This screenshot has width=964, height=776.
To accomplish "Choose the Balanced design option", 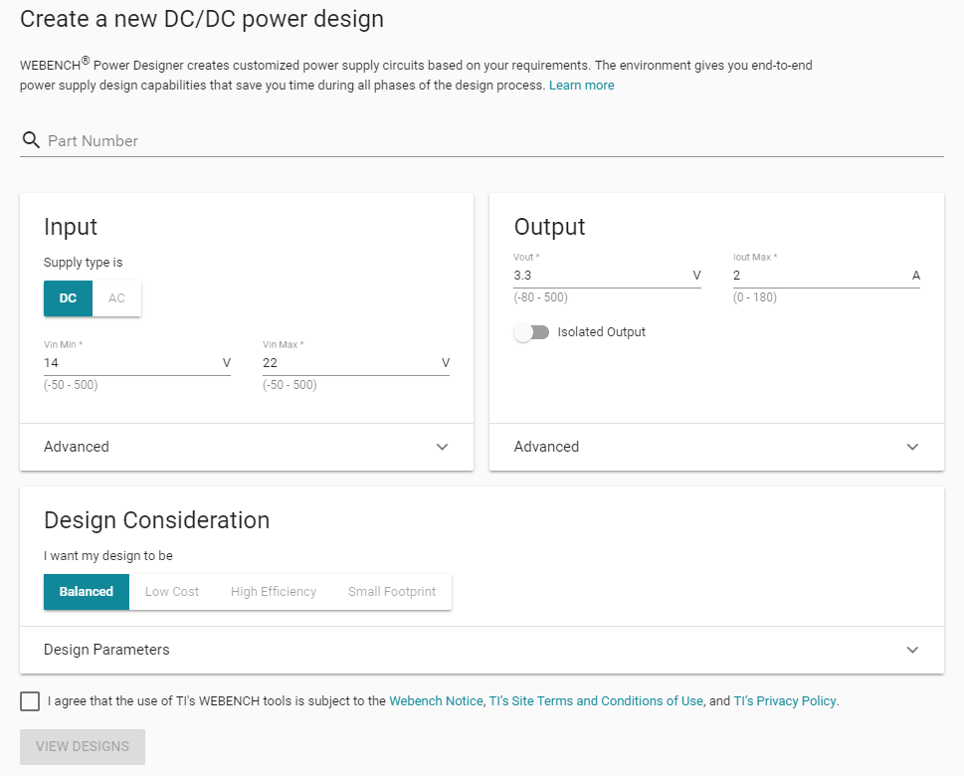I will tap(87, 591).
